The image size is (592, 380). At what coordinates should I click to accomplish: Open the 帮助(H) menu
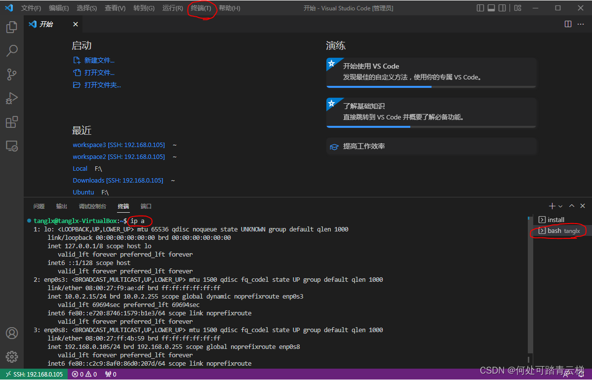230,8
